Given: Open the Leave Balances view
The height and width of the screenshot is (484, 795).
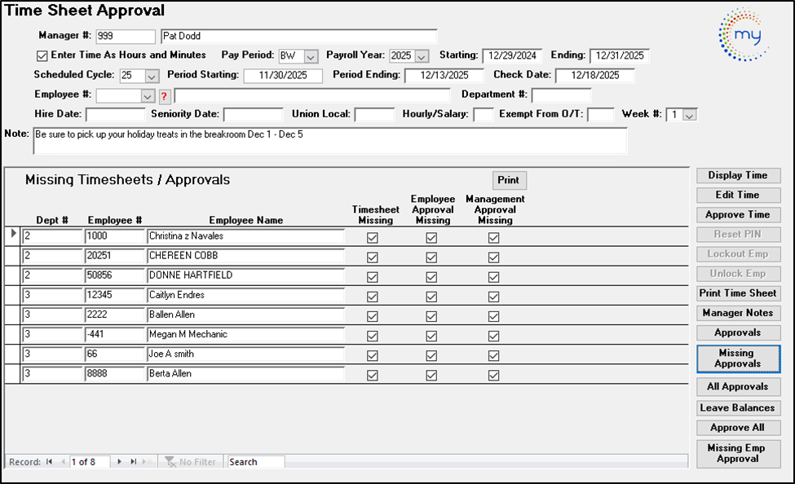Looking at the screenshot, I should tap(738, 407).
